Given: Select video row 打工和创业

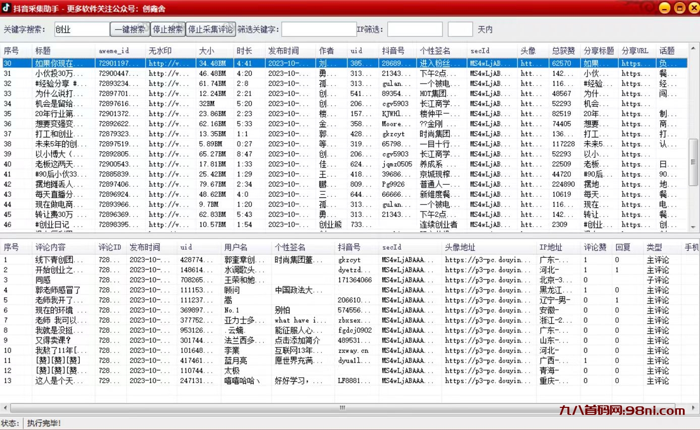Looking at the screenshot, I should [344, 134].
